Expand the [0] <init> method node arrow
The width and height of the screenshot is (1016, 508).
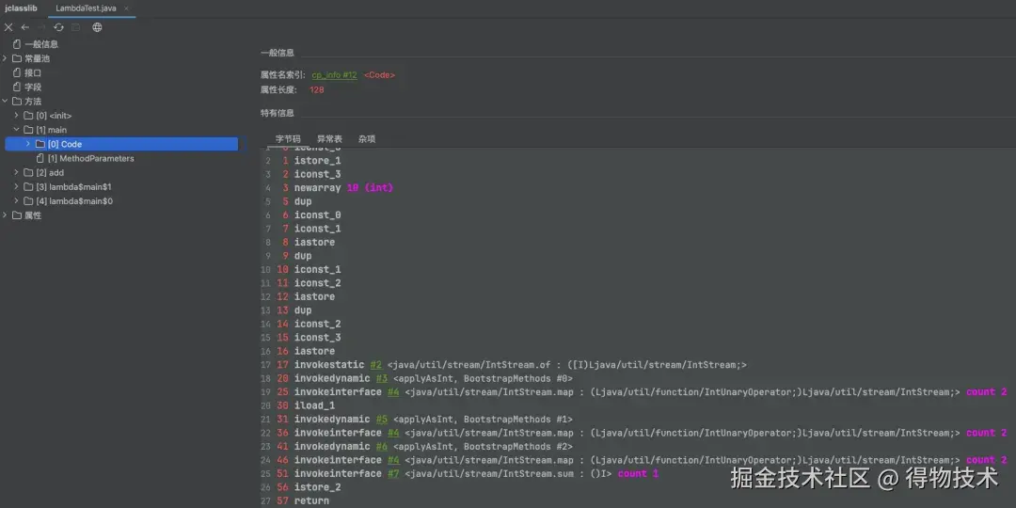pos(17,116)
